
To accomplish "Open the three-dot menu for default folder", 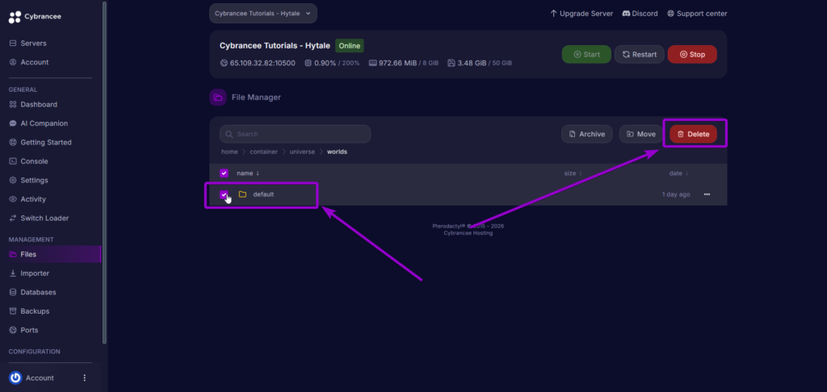I will [707, 194].
